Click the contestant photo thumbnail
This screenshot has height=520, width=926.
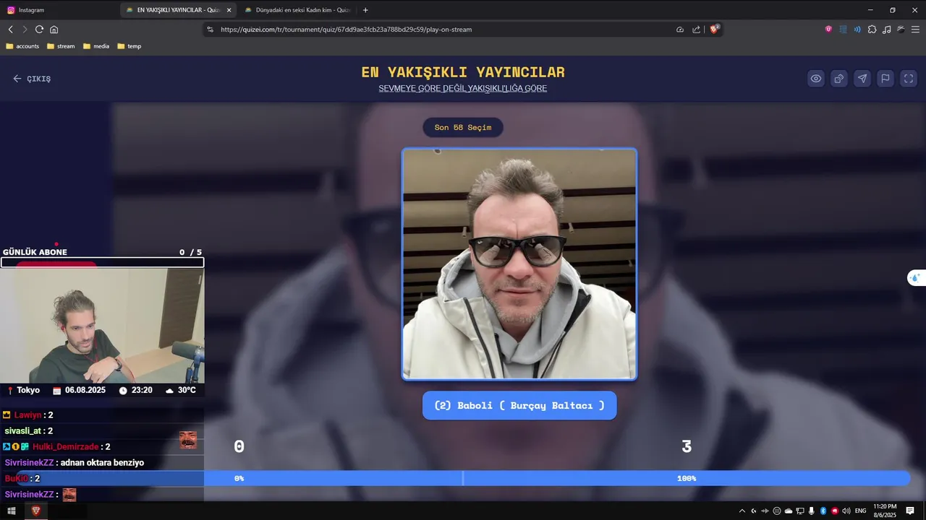click(519, 264)
